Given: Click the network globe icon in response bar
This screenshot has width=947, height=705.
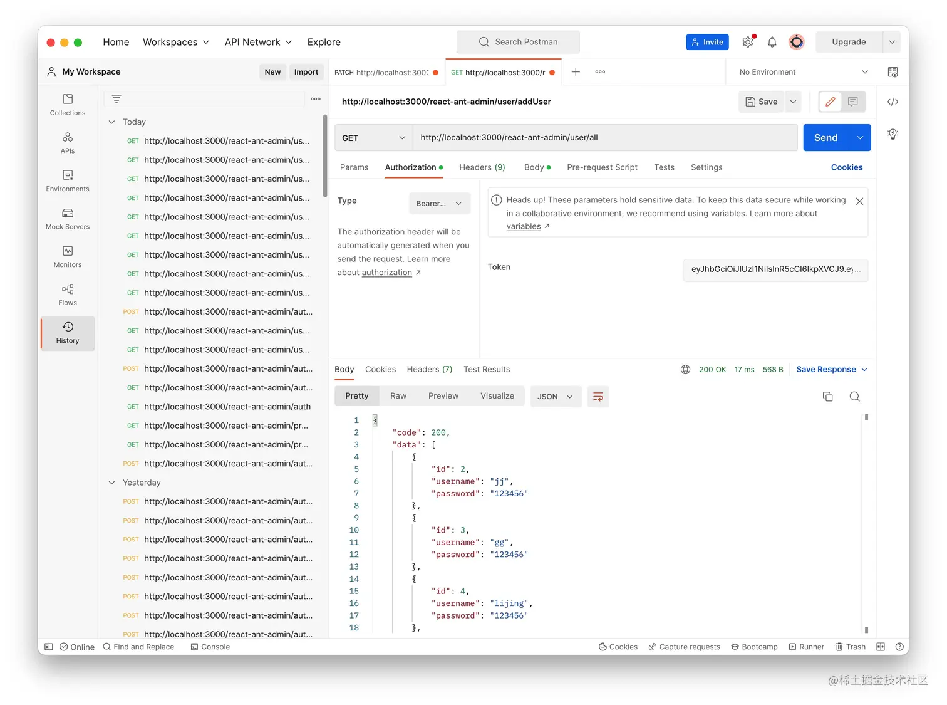Looking at the screenshot, I should 686,370.
